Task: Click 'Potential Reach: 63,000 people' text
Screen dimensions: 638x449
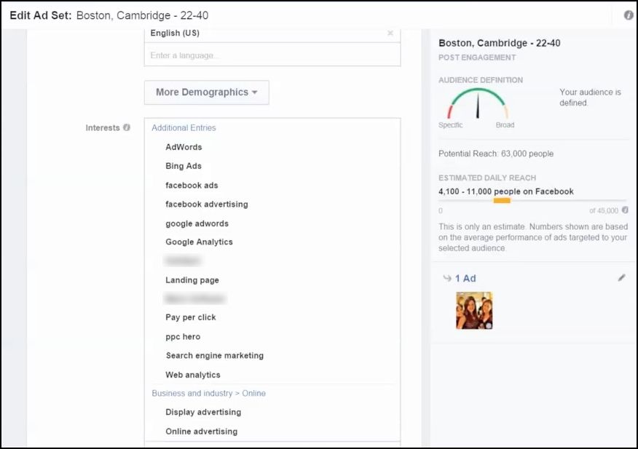Action: click(x=496, y=154)
